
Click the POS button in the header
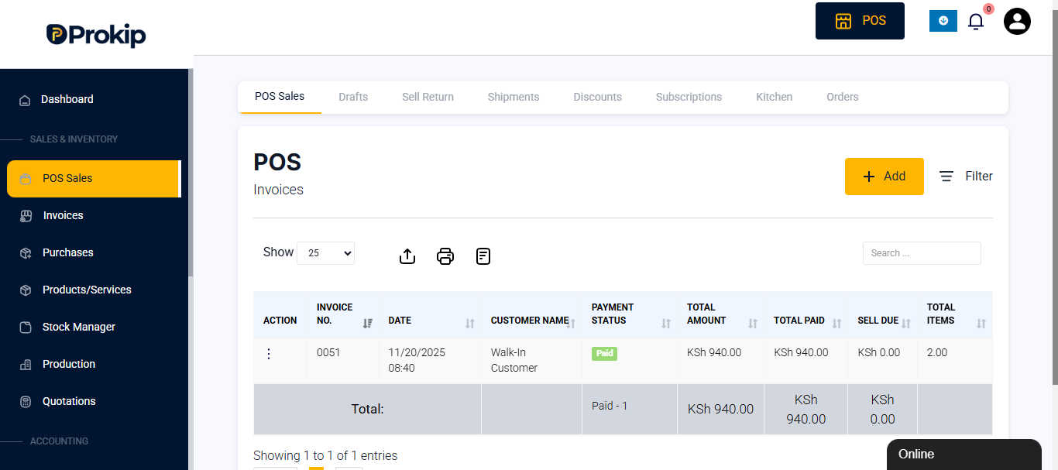point(860,21)
